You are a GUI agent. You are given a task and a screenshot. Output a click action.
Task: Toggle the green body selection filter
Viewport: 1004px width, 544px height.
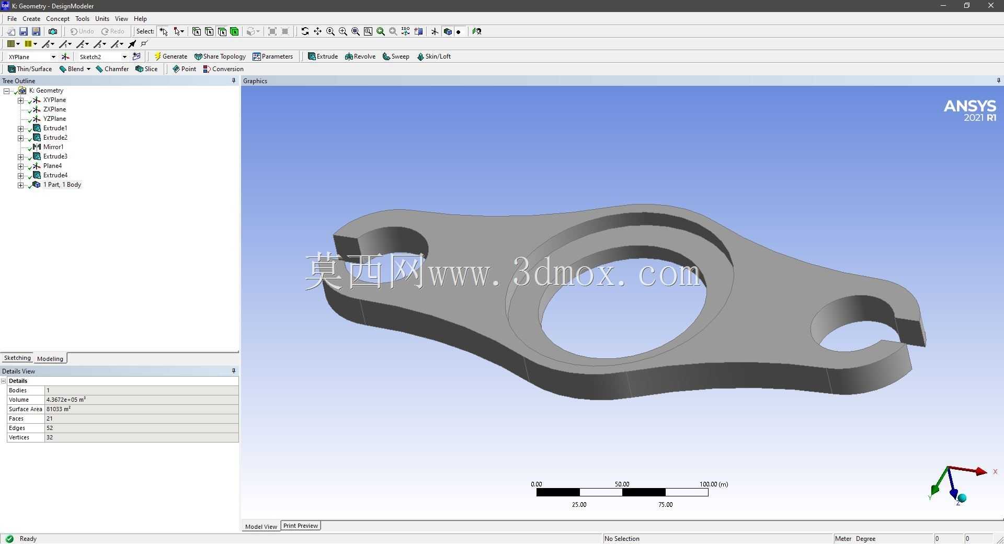tap(234, 31)
